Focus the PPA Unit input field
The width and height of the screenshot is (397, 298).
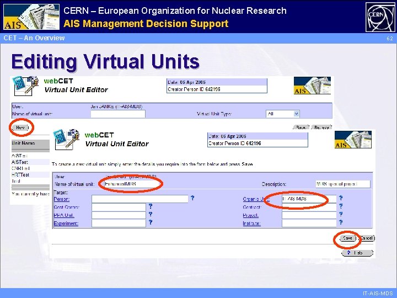pyautogui.click(x=119, y=215)
